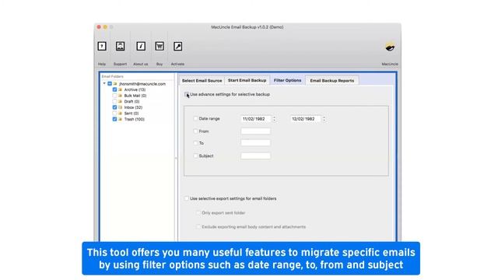
Task: Click the Activate key icon
Action: coord(178,47)
